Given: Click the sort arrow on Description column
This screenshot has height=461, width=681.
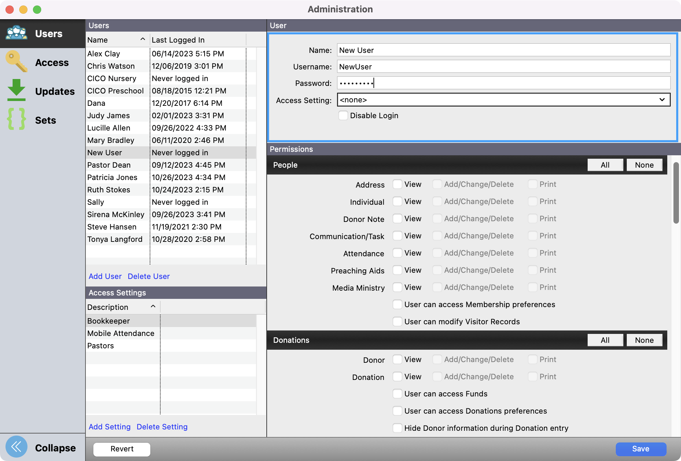Looking at the screenshot, I should pos(153,306).
